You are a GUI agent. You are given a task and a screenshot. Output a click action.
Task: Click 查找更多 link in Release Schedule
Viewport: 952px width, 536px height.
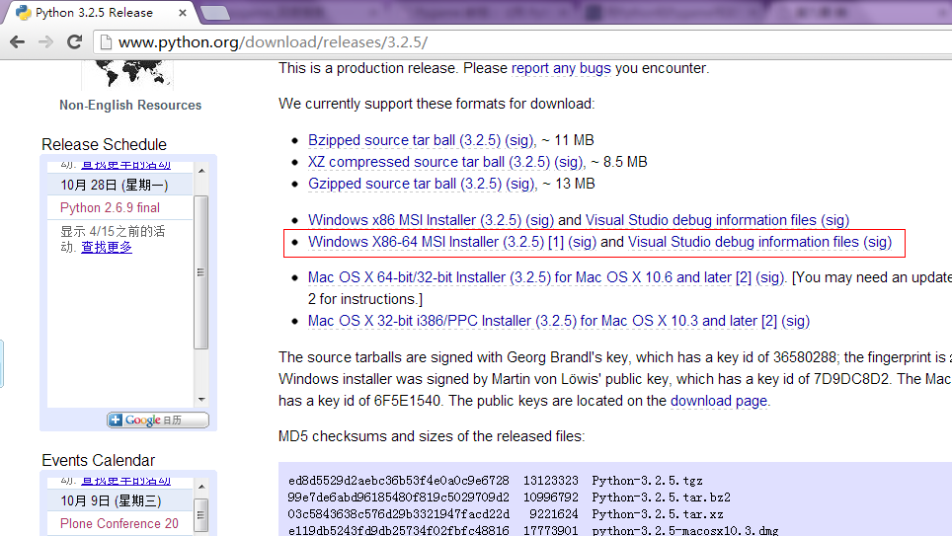coord(107,247)
